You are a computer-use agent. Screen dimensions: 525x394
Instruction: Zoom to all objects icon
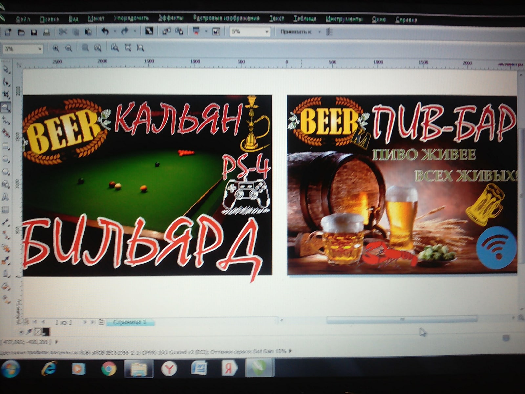(98, 48)
